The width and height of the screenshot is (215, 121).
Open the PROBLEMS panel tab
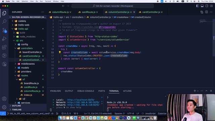(55, 91)
